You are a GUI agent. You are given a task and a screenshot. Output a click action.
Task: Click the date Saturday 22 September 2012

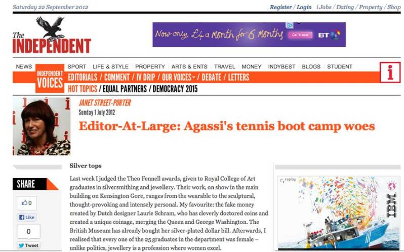[x=51, y=7]
